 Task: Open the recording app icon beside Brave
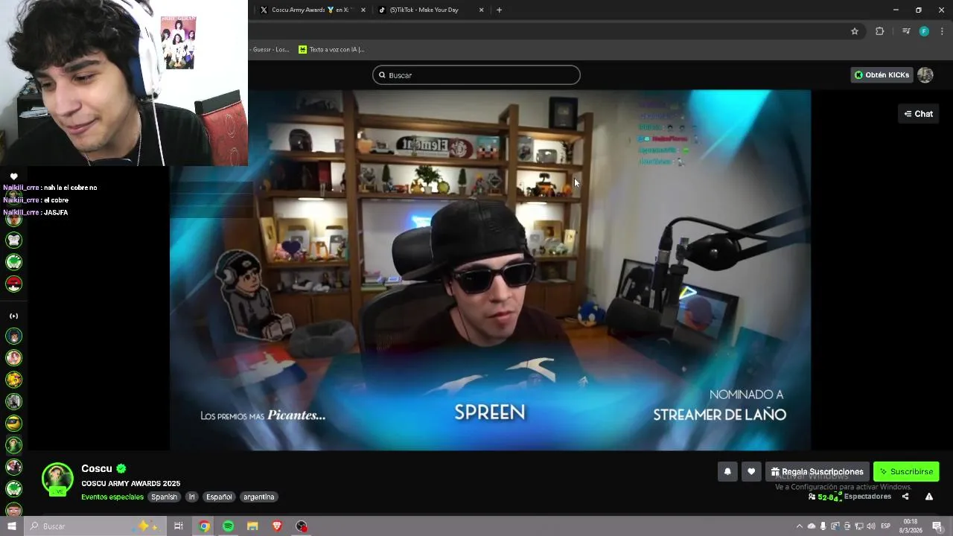pos(302,526)
